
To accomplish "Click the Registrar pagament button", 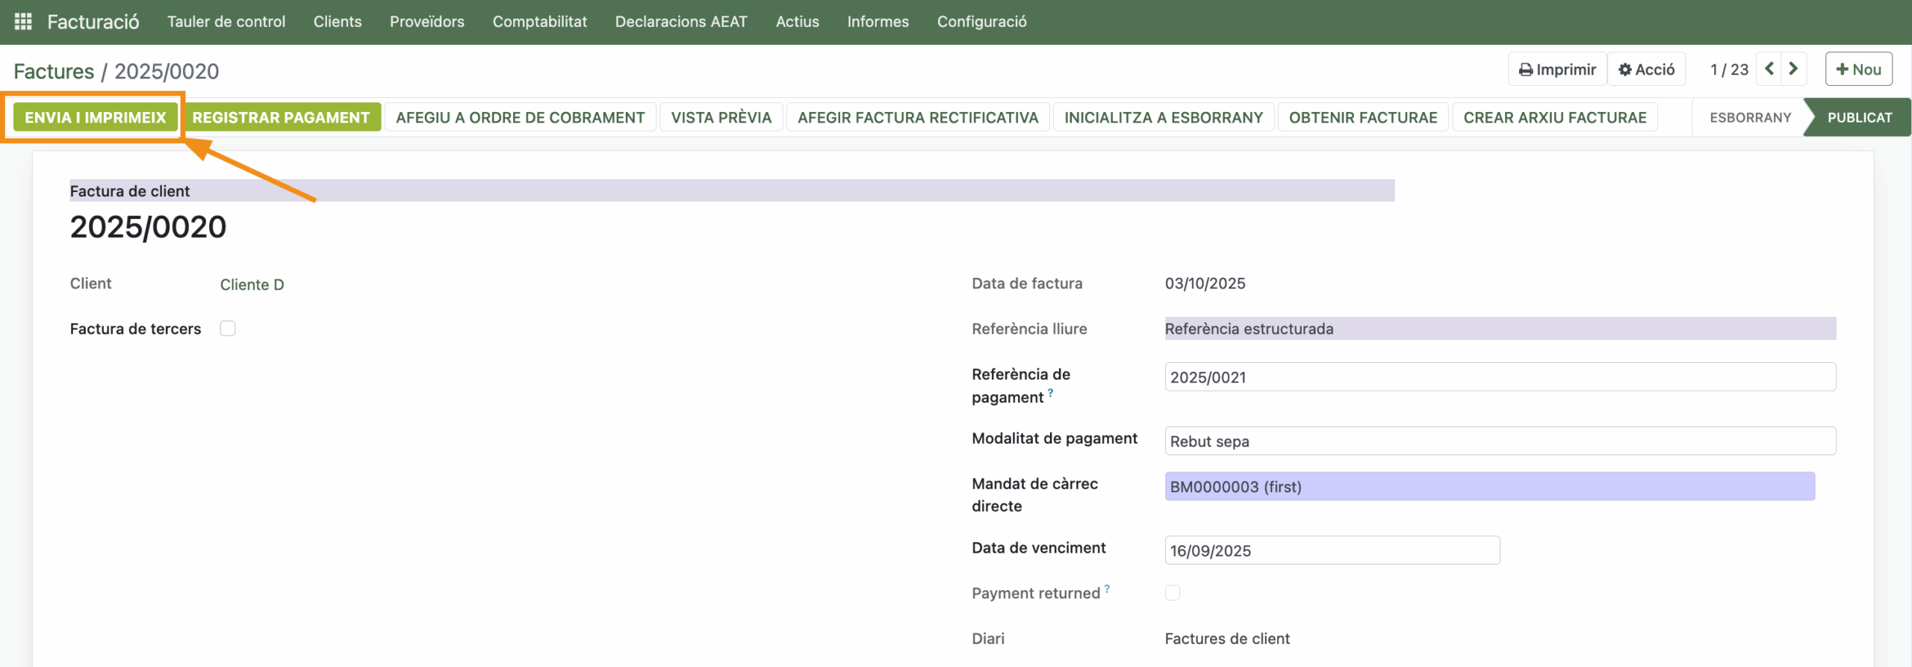I will [x=281, y=117].
